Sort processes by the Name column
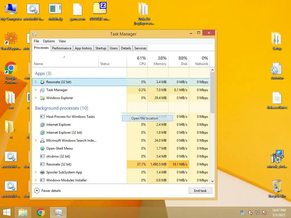This screenshot has width=291, height=218. 65,61
